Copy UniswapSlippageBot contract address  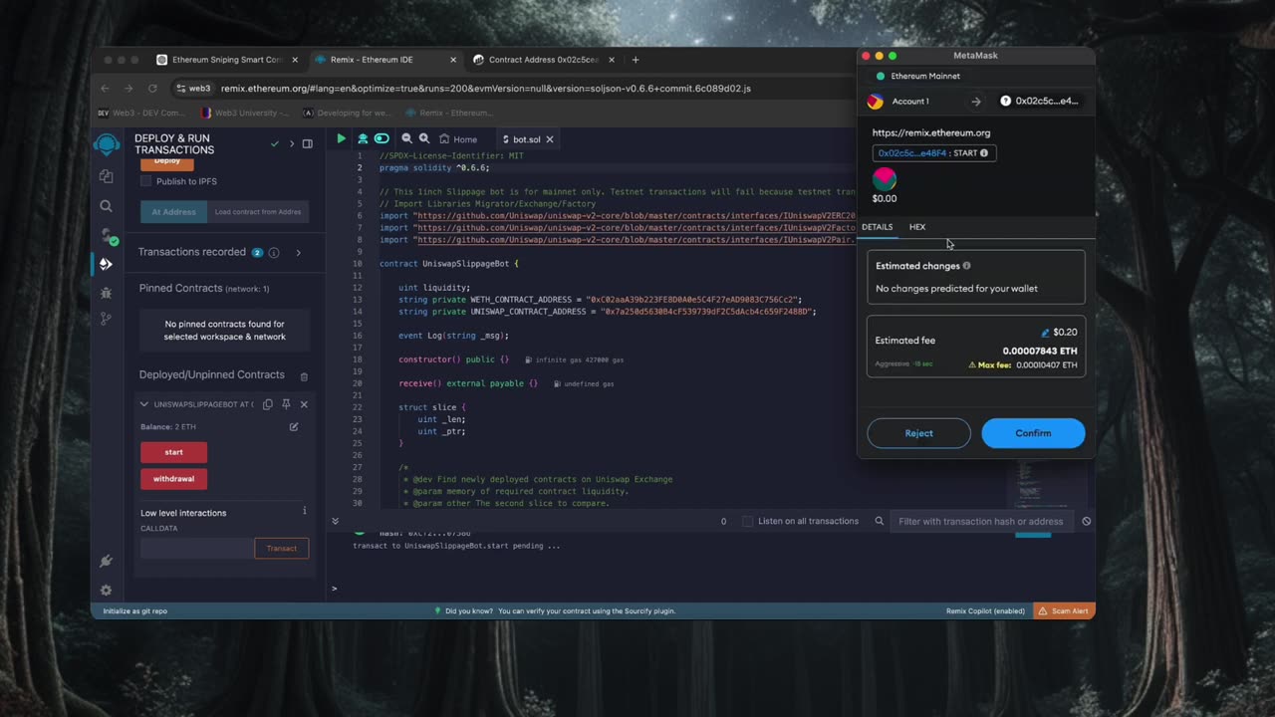pos(268,404)
